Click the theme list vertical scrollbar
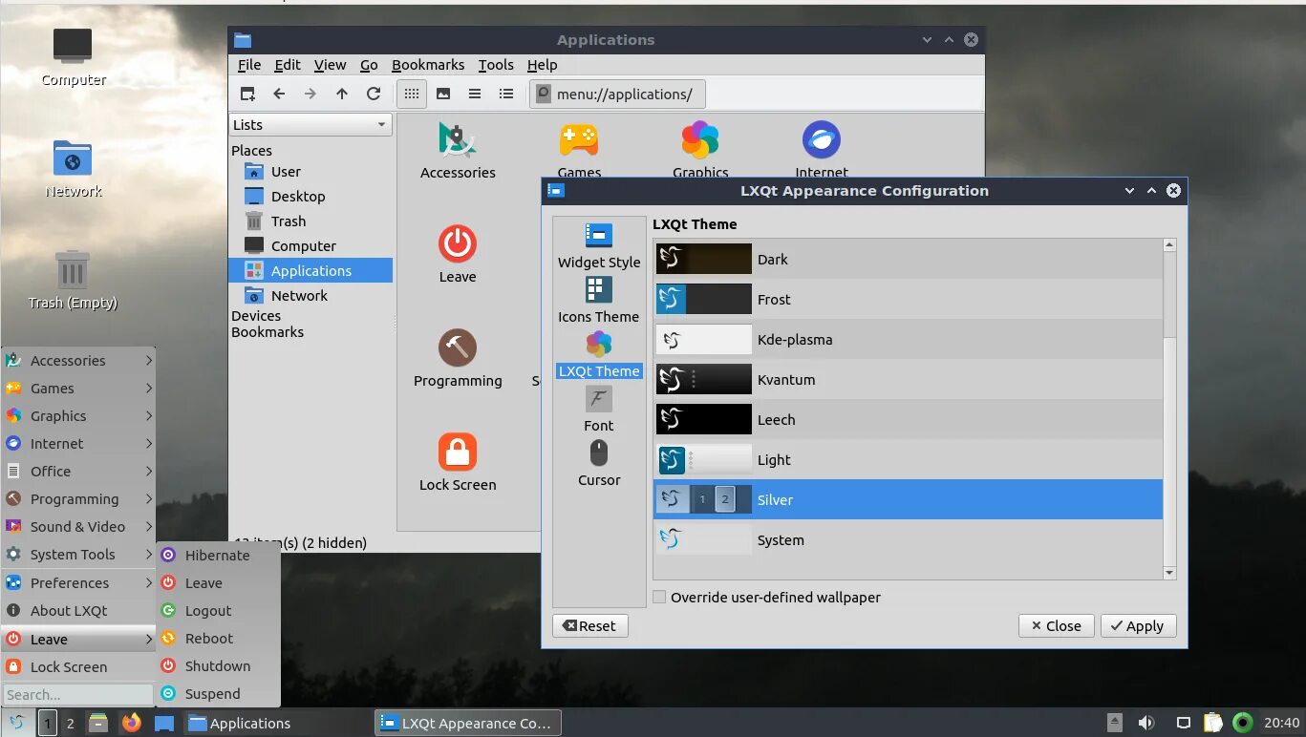1306x737 pixels. point(1169,409)
